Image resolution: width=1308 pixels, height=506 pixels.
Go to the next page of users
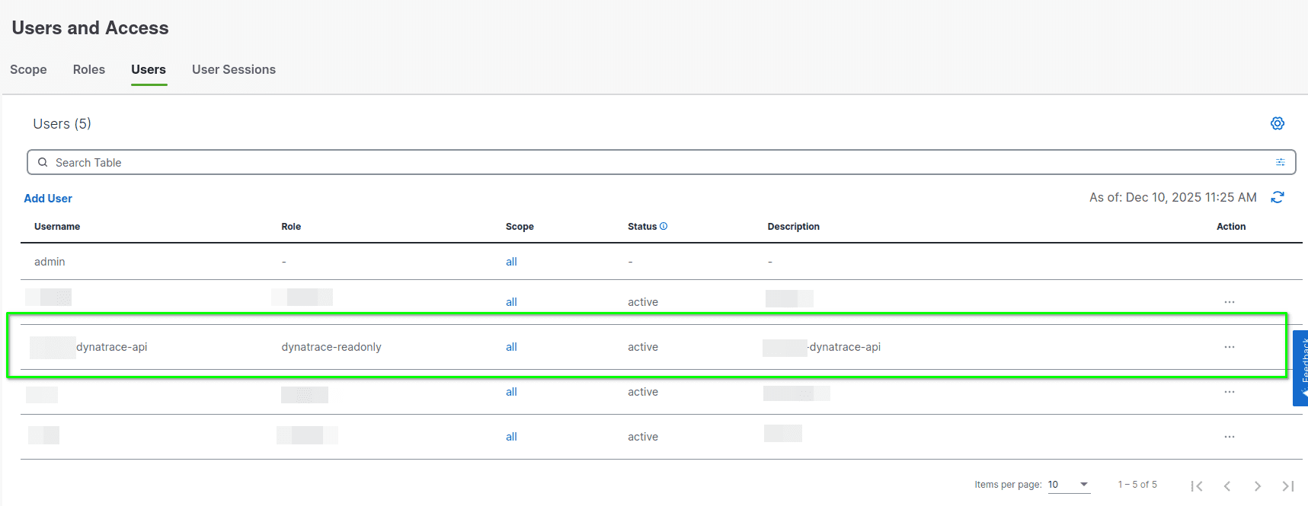point(1257,485)
